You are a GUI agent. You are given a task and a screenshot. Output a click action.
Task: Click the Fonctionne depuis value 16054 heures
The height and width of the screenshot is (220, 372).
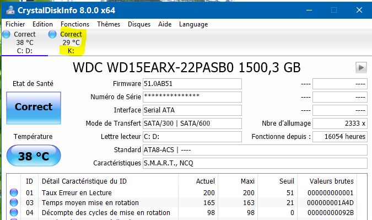coord(340,137)
